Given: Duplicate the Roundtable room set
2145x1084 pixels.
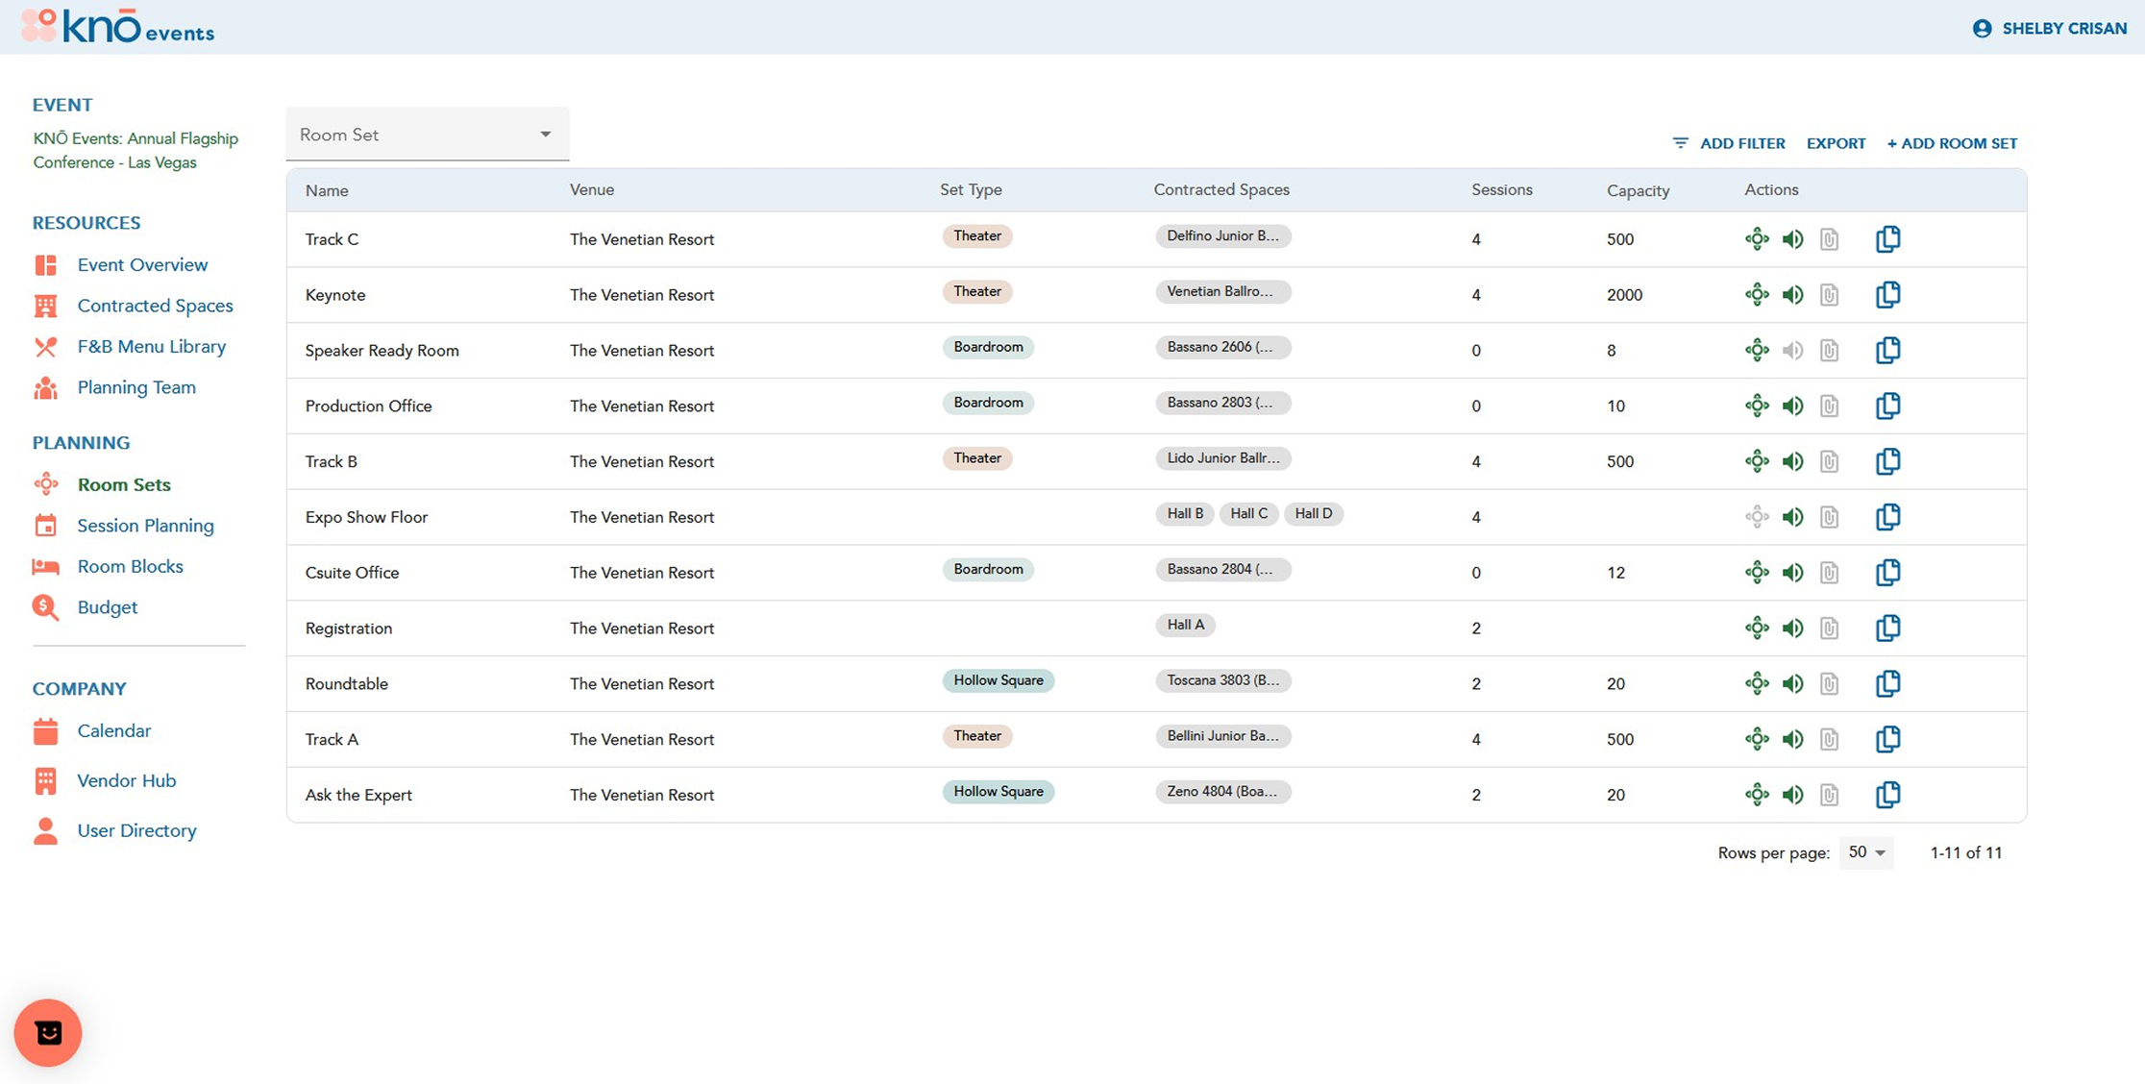Looking at the screenshot, I should tap(1887, 683).
